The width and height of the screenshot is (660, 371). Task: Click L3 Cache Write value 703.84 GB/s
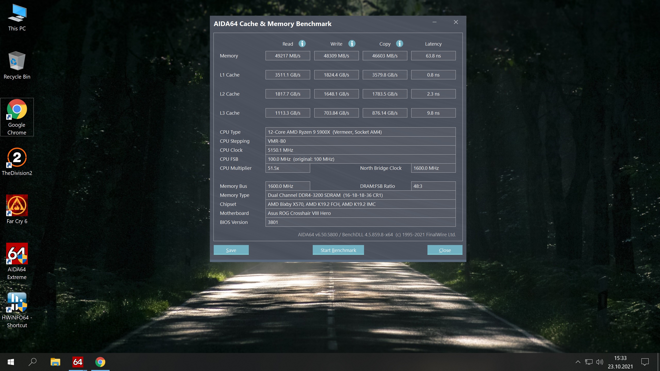point(336,113)
